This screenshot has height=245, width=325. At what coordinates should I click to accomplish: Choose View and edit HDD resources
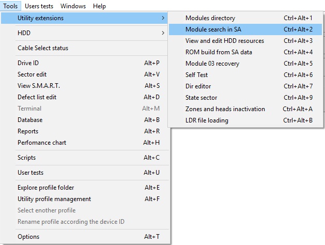(224, 41)
